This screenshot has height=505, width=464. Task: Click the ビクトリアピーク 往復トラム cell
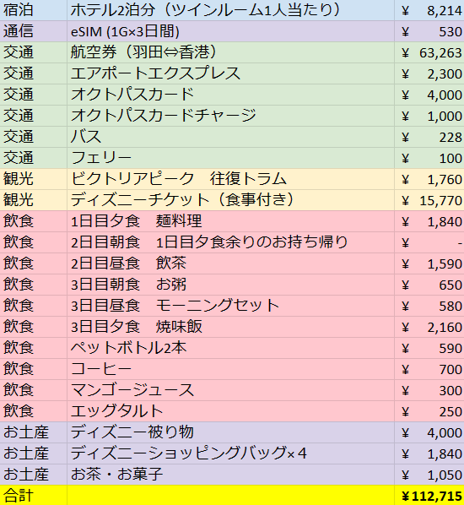tap(230, 179)
